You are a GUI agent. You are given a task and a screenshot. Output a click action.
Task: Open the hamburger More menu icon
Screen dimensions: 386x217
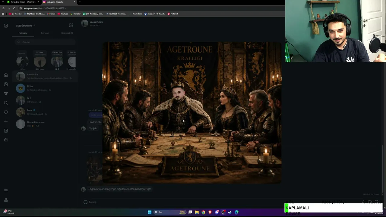(x=6, y=190)
